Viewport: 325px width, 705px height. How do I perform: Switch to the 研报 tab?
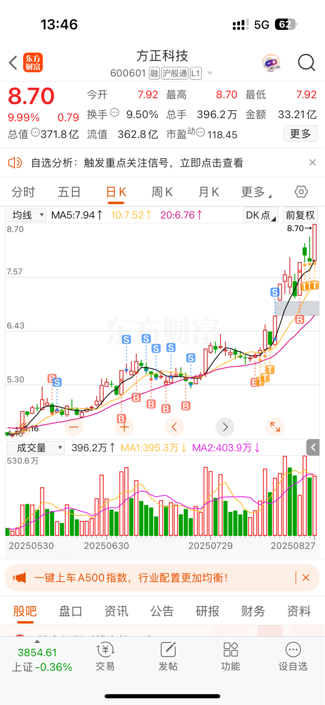[x=208, y=611]
